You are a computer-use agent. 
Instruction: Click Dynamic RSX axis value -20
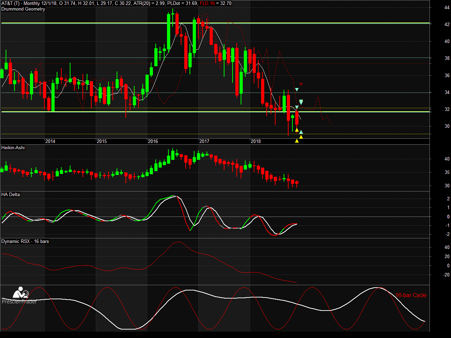[446, 275]
